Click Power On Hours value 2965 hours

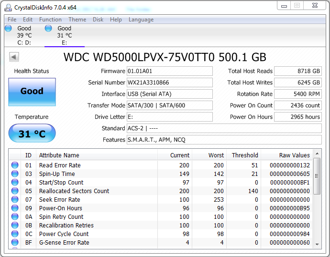[x=298, y=117]
